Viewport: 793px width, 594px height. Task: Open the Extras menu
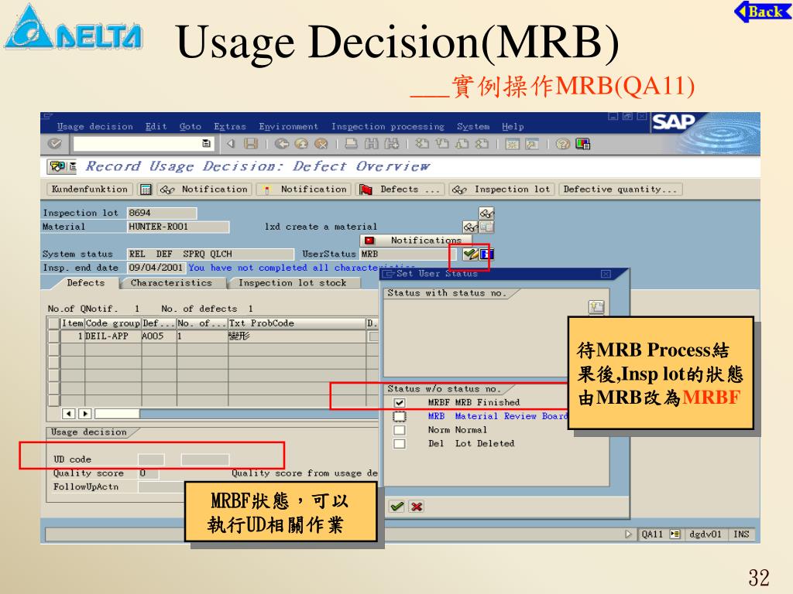click(x=229, y=126)
